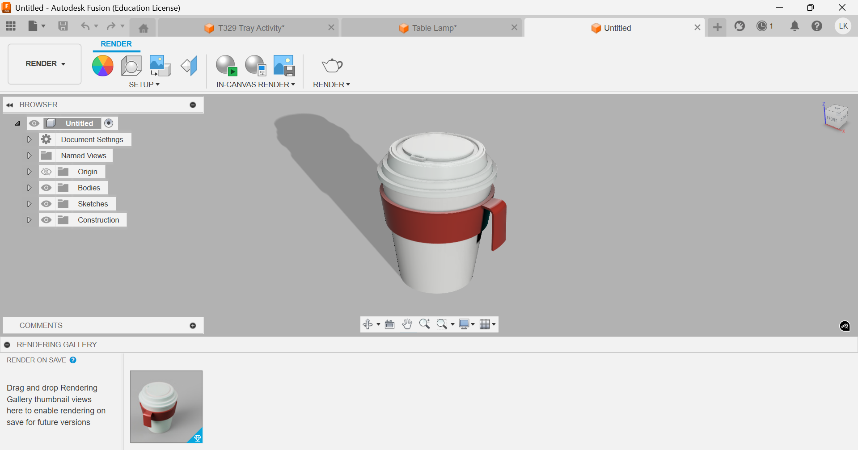Select the Decal tool icon

pos(160,66)
